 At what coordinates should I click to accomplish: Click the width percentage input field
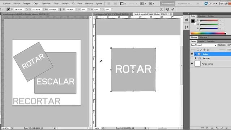(x=53, y=9)
